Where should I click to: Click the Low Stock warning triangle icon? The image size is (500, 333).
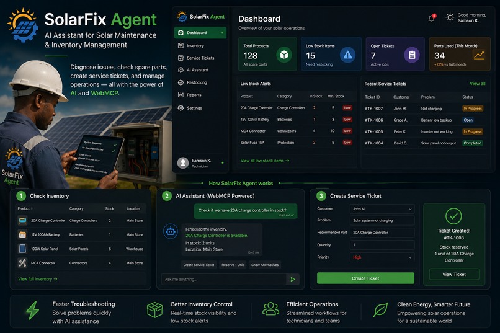coord(347,55)
